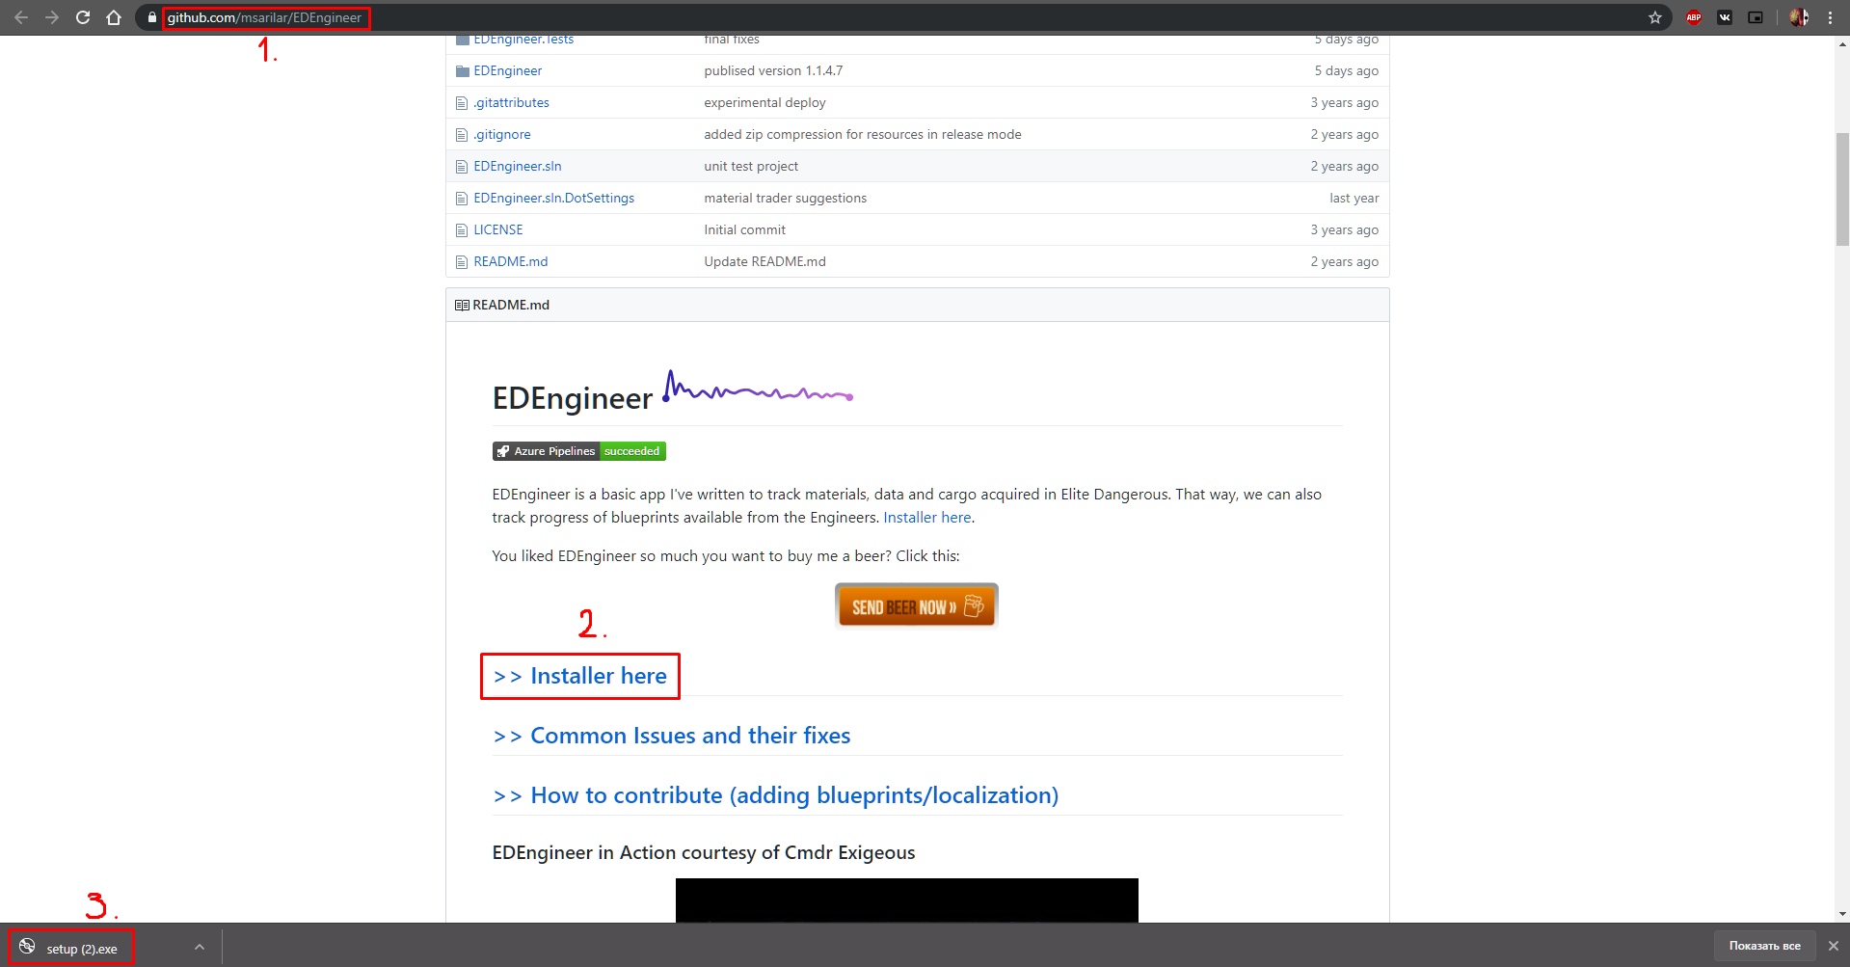Viewport: 1850px width, 967px height.
Task: Open commit 'Update README.md'
Action: point(764,262)
